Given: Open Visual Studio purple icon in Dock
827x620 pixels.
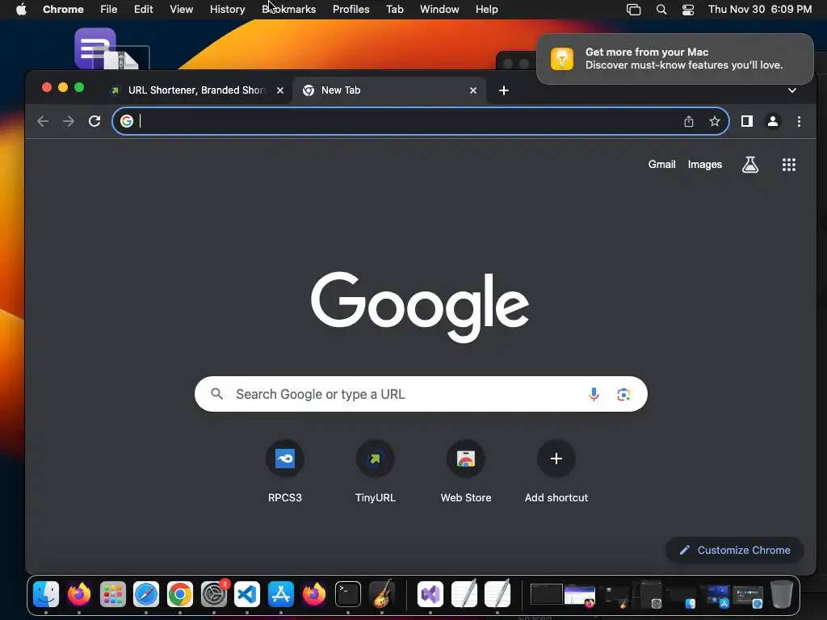Looking at the screenshot, I should coord(430,594).
